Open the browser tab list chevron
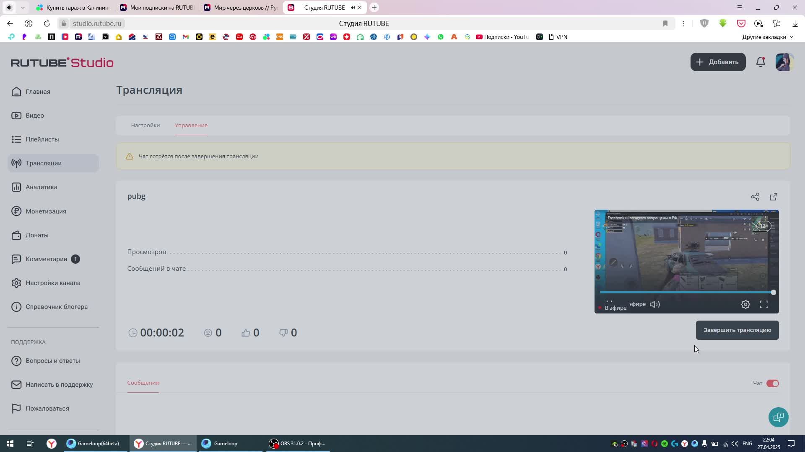 [23, 8]
